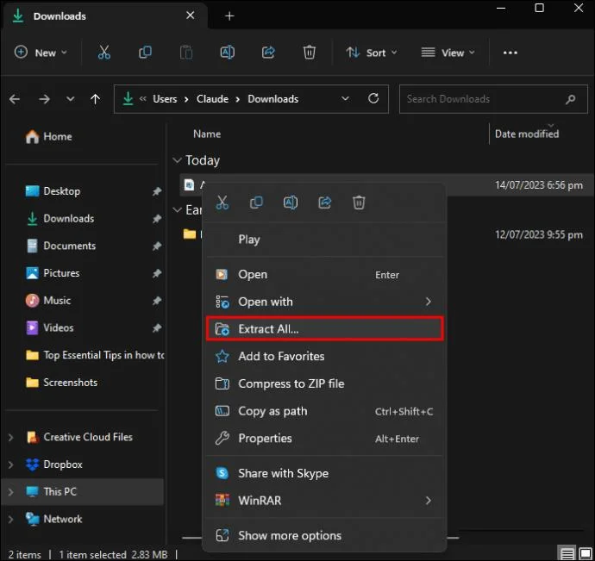Refresh the Downloads folder
Image resolution: width=595 pixels, height=561 pixels.
[373, 98]
